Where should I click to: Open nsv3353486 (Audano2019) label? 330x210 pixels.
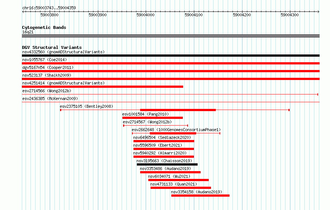[165, 169]
